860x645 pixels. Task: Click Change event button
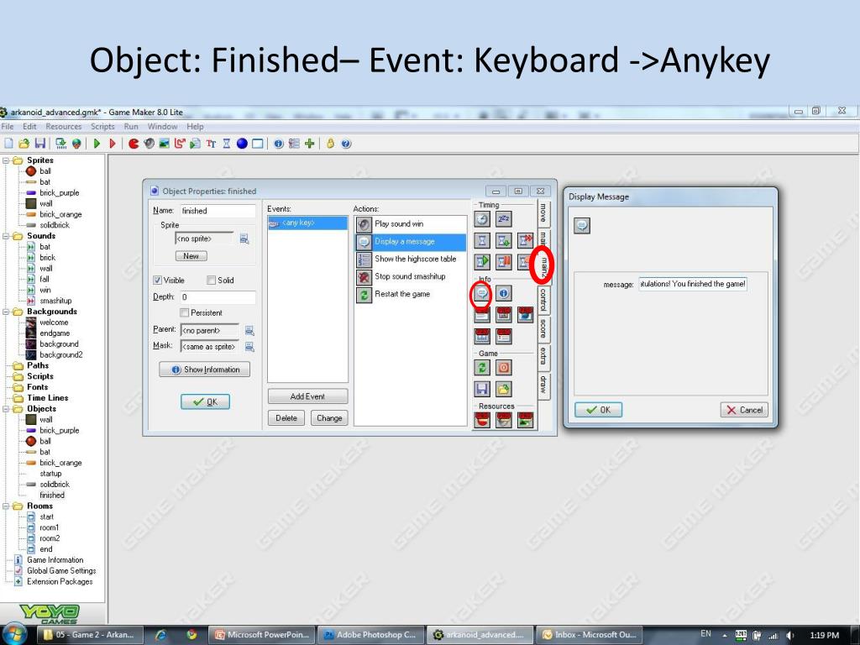tap(329, 418)
